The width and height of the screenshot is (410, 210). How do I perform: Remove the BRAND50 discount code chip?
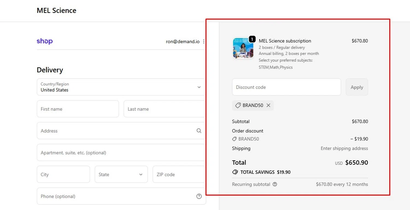[268, 105]
